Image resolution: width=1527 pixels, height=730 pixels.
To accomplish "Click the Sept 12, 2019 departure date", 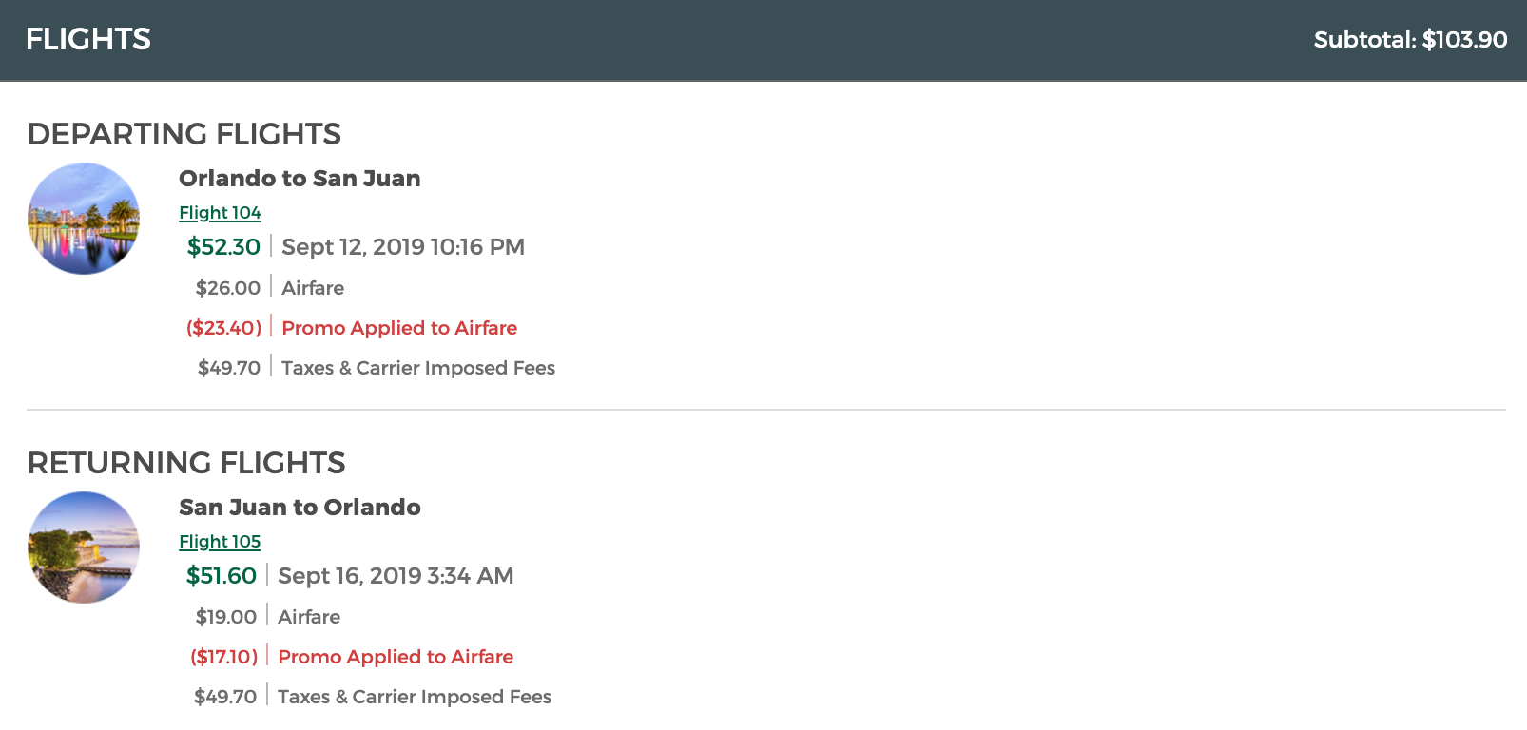I will (403, 247).
